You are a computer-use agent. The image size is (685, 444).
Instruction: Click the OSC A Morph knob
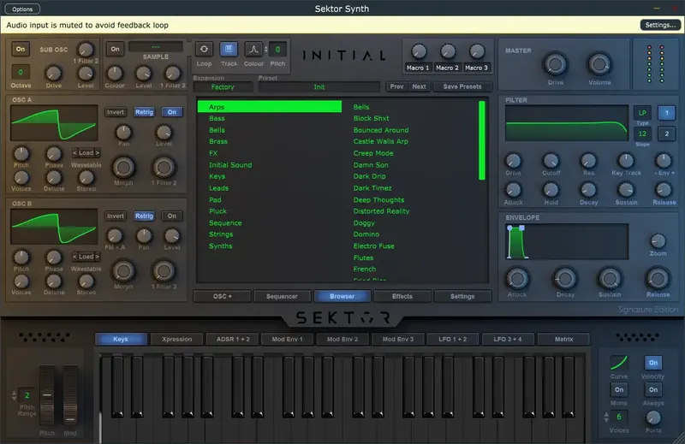click(123, 167)
